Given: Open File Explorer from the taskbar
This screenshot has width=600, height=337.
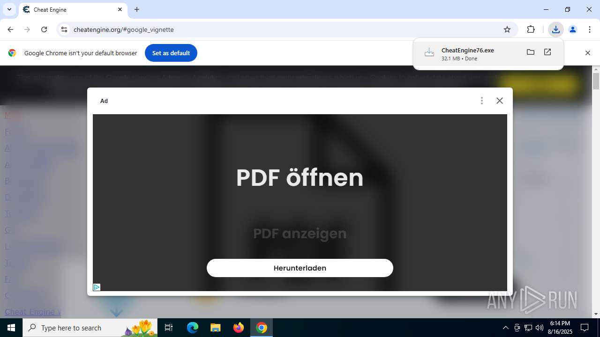Looking at the screenshot, I should pos(216,328).
